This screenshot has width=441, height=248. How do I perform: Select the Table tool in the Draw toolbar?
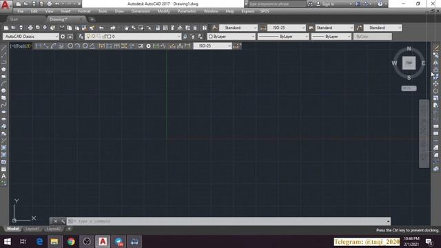tap(3, 169)
